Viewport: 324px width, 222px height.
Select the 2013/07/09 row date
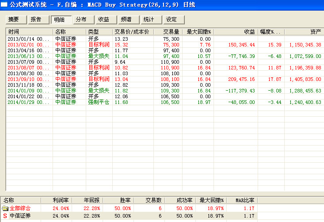28,62
